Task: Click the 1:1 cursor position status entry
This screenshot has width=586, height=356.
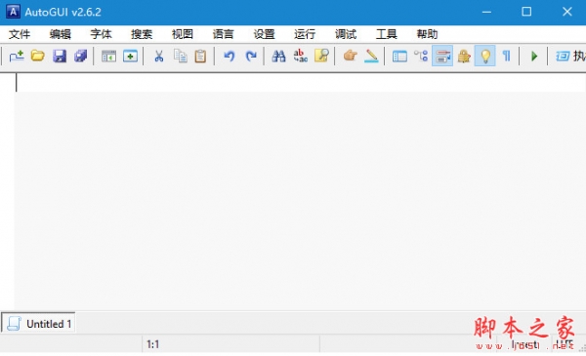Action: (153, 344)
